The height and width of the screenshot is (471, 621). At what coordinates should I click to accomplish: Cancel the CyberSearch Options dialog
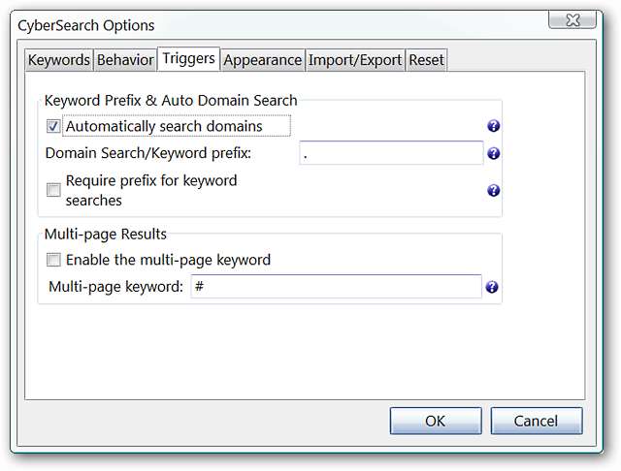click(537, 421)
